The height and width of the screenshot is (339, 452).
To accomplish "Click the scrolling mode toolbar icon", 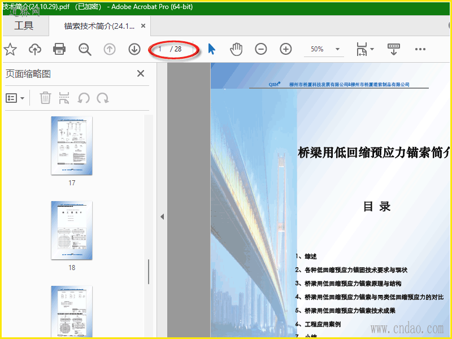I will coord(393,49).
